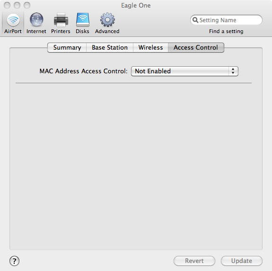272x271 pixels.
Task: Switch to the Summary tab
Action: (x=67, y=47)
